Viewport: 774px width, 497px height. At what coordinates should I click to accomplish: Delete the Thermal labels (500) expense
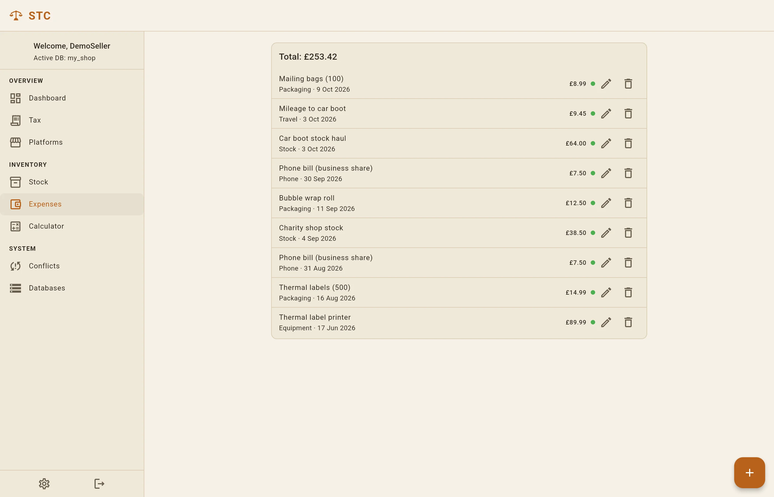click(628, 292)
